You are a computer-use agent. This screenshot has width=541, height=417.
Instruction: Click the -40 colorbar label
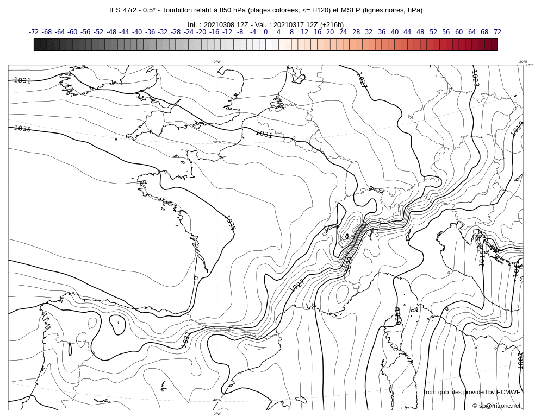pyautogui.click(x=137, y=32)
